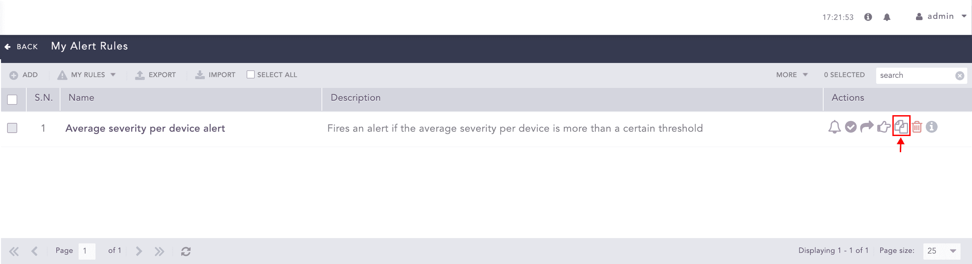
Task: Click the checkmark activate icon in Actions
Action: coord(851,127)
